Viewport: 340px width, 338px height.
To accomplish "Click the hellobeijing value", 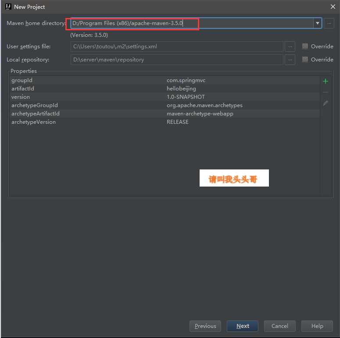I will click(181, 89).
